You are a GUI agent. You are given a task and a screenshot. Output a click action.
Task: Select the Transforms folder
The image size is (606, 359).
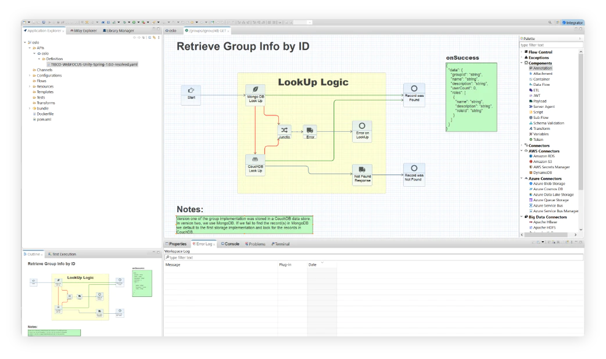(x=44, y=103)
